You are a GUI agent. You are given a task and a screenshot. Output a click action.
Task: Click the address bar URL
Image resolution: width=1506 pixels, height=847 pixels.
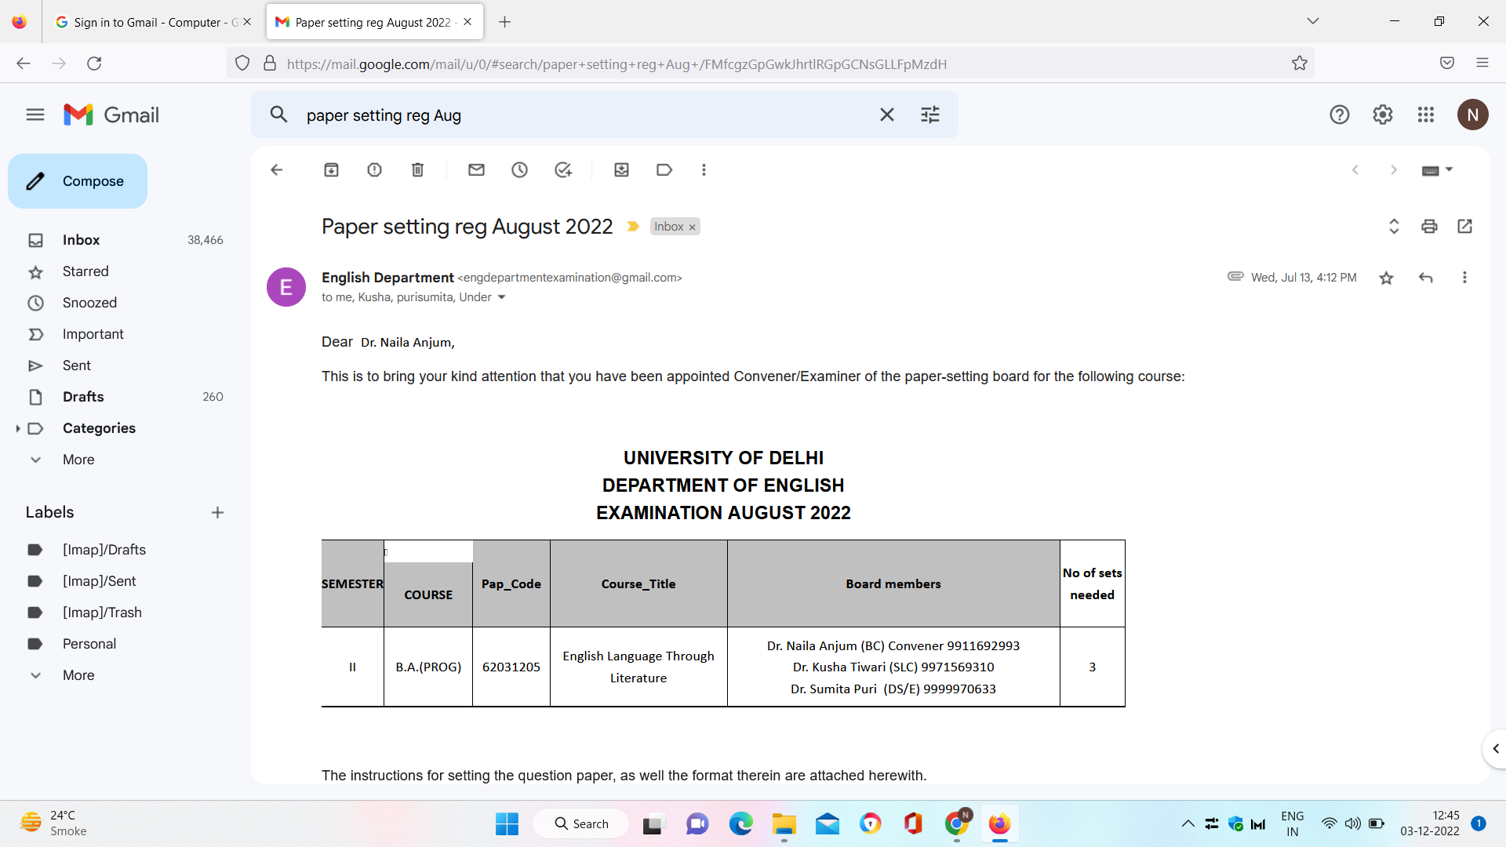617,64
